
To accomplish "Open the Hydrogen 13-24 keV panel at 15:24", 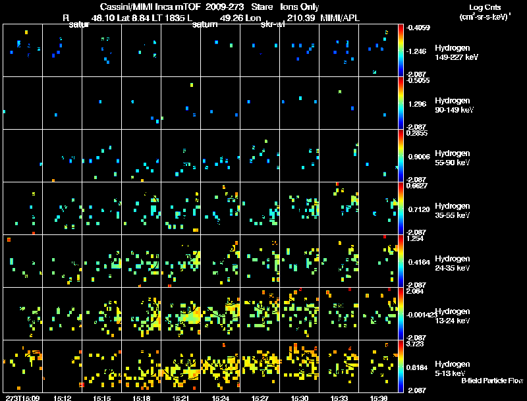I will 221,313.
